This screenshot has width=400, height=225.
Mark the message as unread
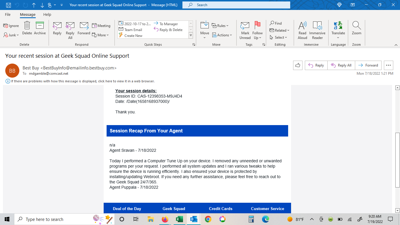click(x=245, y=30)
